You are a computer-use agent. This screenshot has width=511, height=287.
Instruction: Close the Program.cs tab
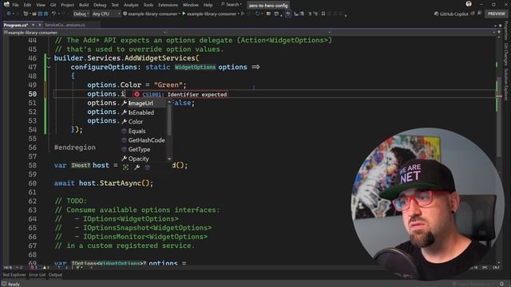click(40, 25)
